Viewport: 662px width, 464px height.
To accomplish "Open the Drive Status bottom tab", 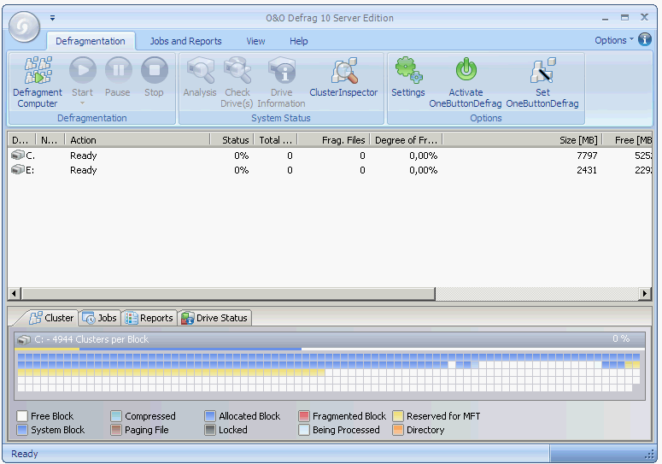I will pyautogui.click(x=214, y=318).
